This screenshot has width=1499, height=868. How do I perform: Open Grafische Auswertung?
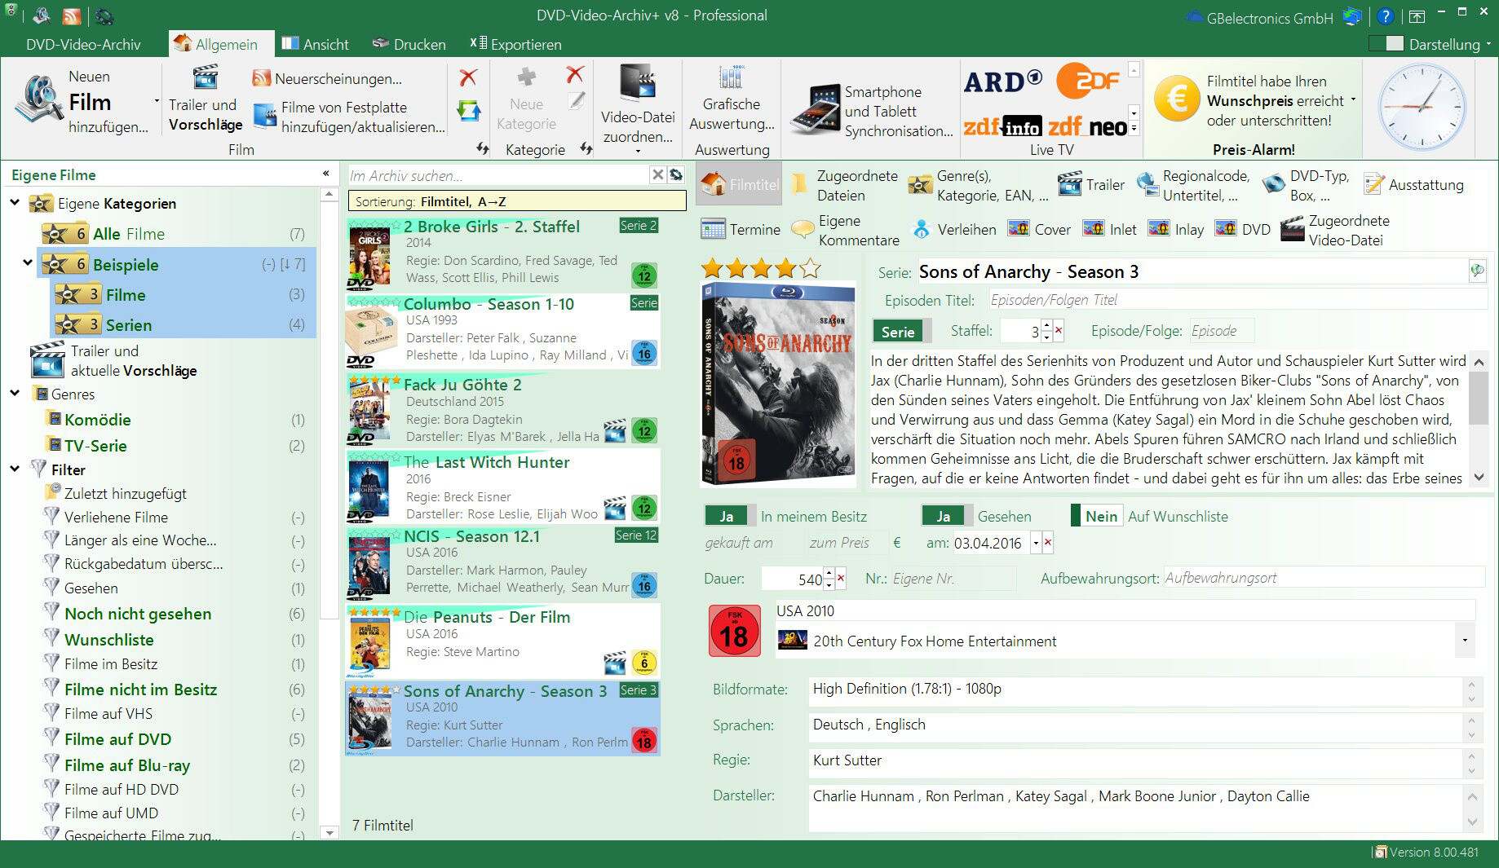tap(730, 102)
